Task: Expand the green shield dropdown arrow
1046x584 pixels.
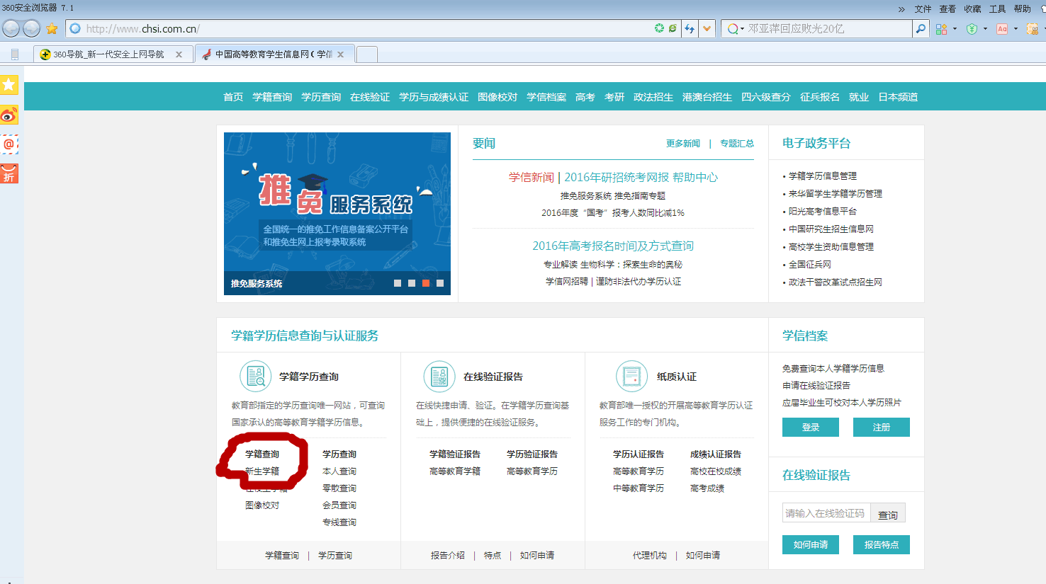Action: 985,29
